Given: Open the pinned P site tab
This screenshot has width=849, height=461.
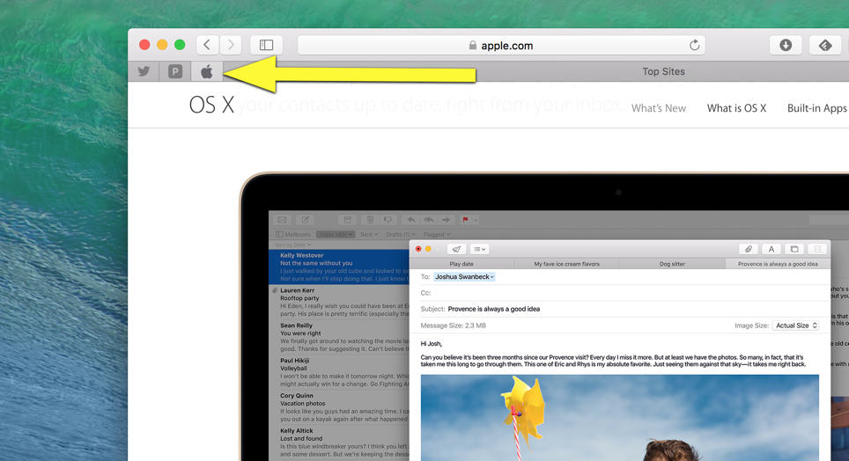Looking at the screenshot, I should point(175,72).
